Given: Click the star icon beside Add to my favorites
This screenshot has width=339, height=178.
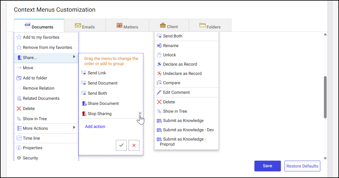Looking at the screenshot, I should coord(19,37).
